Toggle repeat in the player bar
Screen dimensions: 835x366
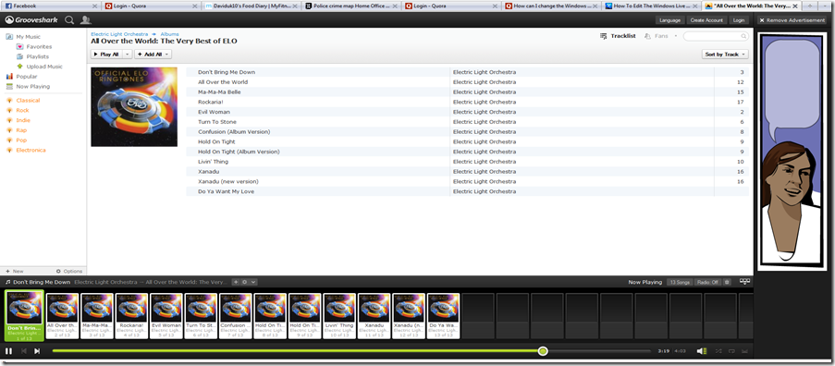(x=731, y=351)
